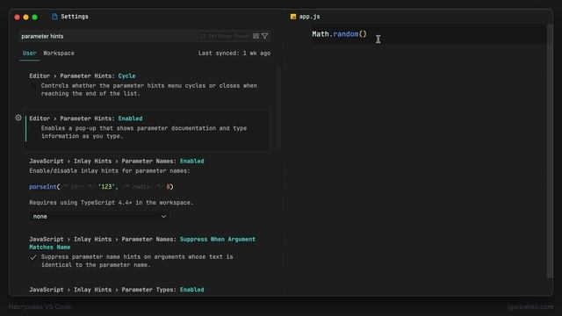Click 'Enables a pop-up that shows parameter' description
The image size is (562, 316).
pos(144,133)
